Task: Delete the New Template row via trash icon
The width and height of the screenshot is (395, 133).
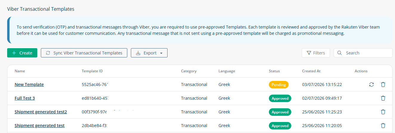Action: point(383,85)
